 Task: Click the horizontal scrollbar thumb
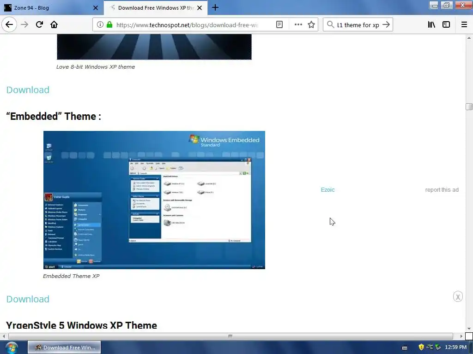pos(230,336)
